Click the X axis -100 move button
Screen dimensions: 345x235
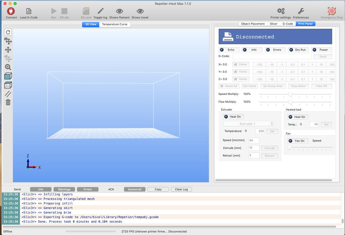[x=259, y=65]
